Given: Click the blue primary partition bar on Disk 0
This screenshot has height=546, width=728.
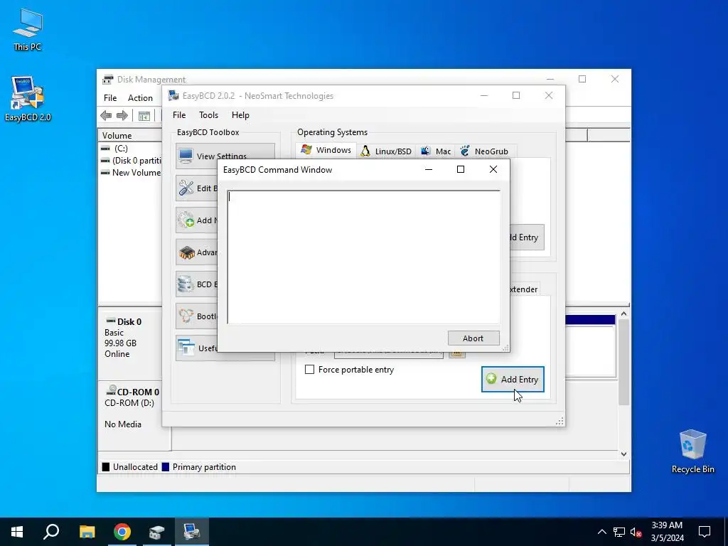Looking at the screenshot, I should [590, 320].
